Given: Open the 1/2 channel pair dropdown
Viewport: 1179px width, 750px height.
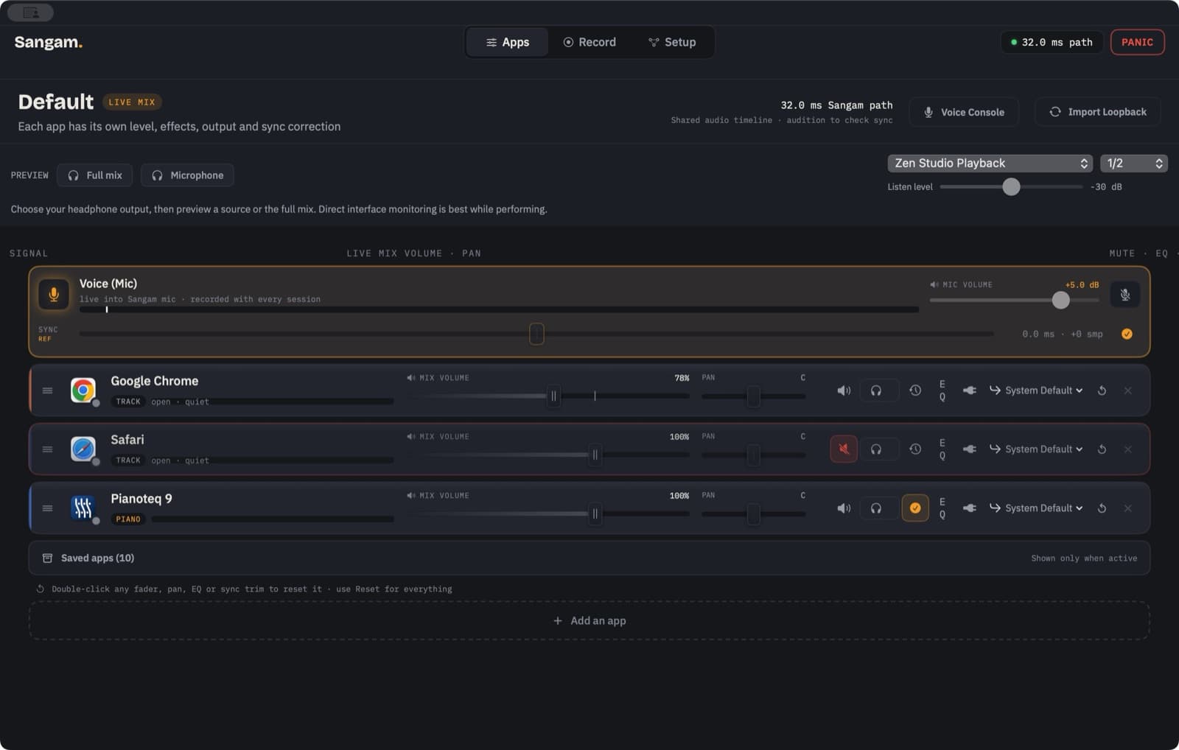Looking at the screenshot, I should pos(1133,164).
